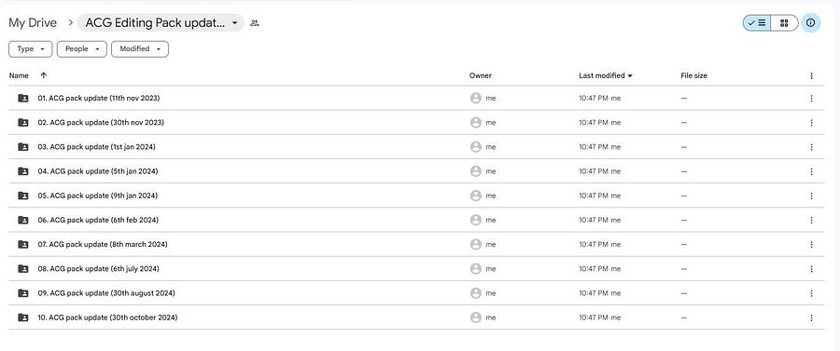Click shared folder icon of 08. ACG pack update
This screenshot has width=840, height=351.
point(23,269)
